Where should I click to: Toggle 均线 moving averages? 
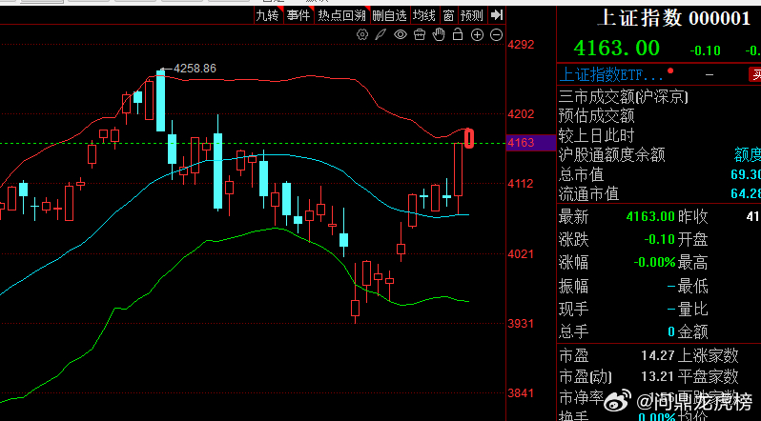tap(424, 15)
